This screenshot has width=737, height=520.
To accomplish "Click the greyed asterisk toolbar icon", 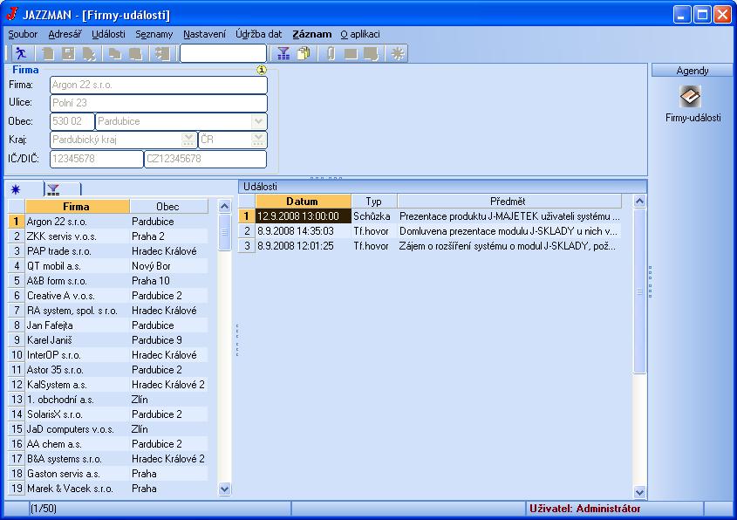I will tap(398, 53).
